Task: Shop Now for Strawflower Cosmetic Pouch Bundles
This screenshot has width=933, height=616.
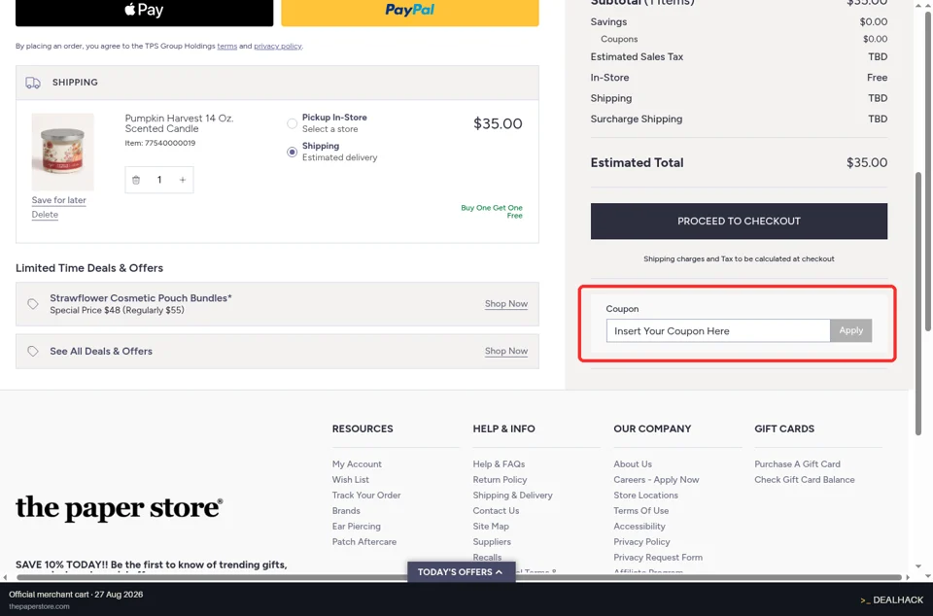Action: point(505,304)
